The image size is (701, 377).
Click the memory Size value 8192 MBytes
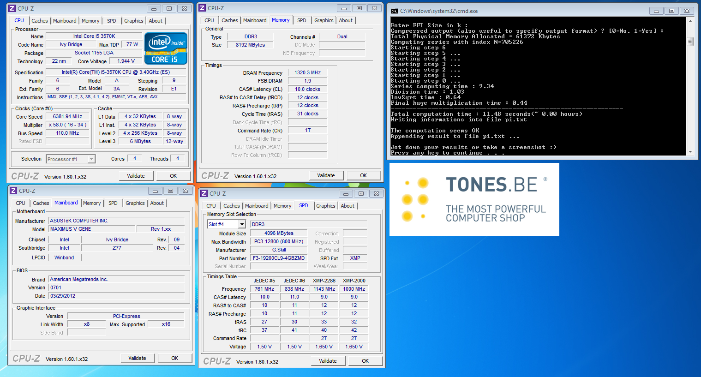click(x=250, y=45)
